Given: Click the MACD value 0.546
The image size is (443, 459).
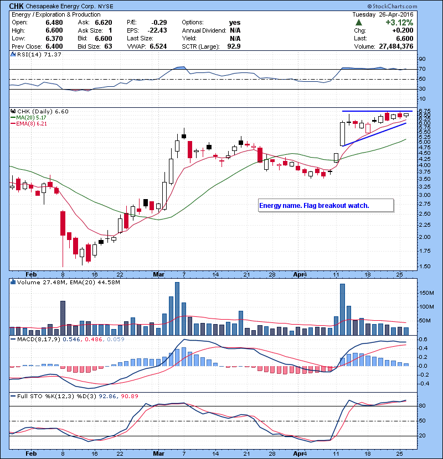Looking at the screenshot, I should point(71,339).
